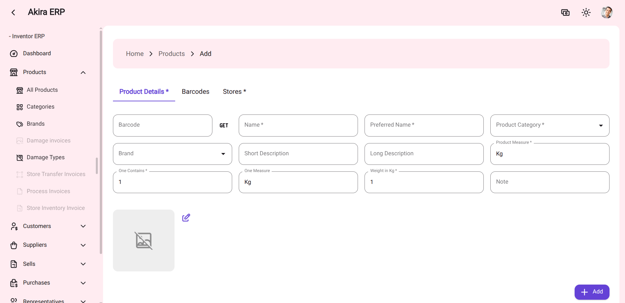Click the Akira ERP title
Image resolution: width=625 pixels, height=303 pixels.
pos(46,12)
